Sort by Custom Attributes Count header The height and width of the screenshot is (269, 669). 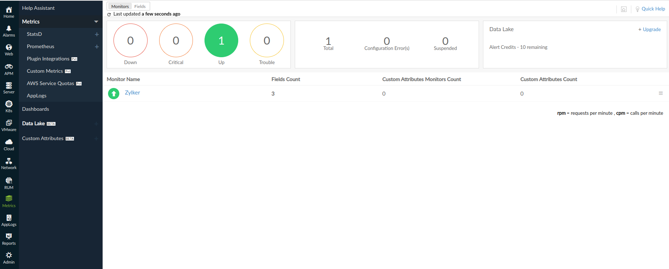pyautogui.click(x=549, y=79)
